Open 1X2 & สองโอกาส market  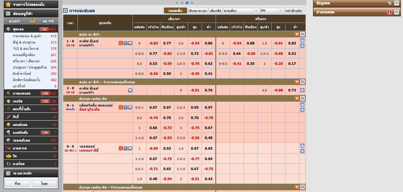[26, 49]
